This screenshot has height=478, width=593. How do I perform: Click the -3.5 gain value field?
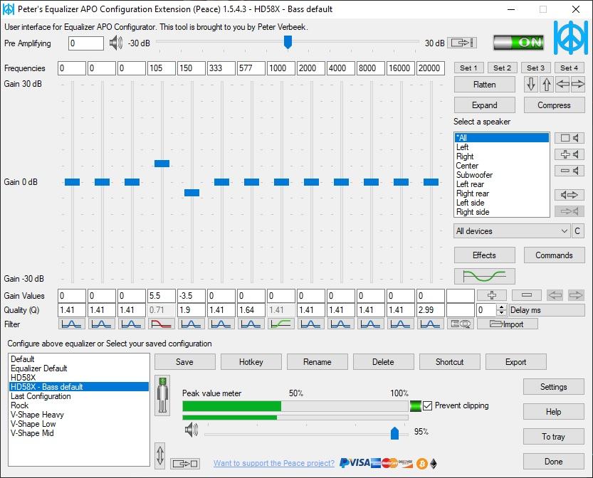[191, 295]
